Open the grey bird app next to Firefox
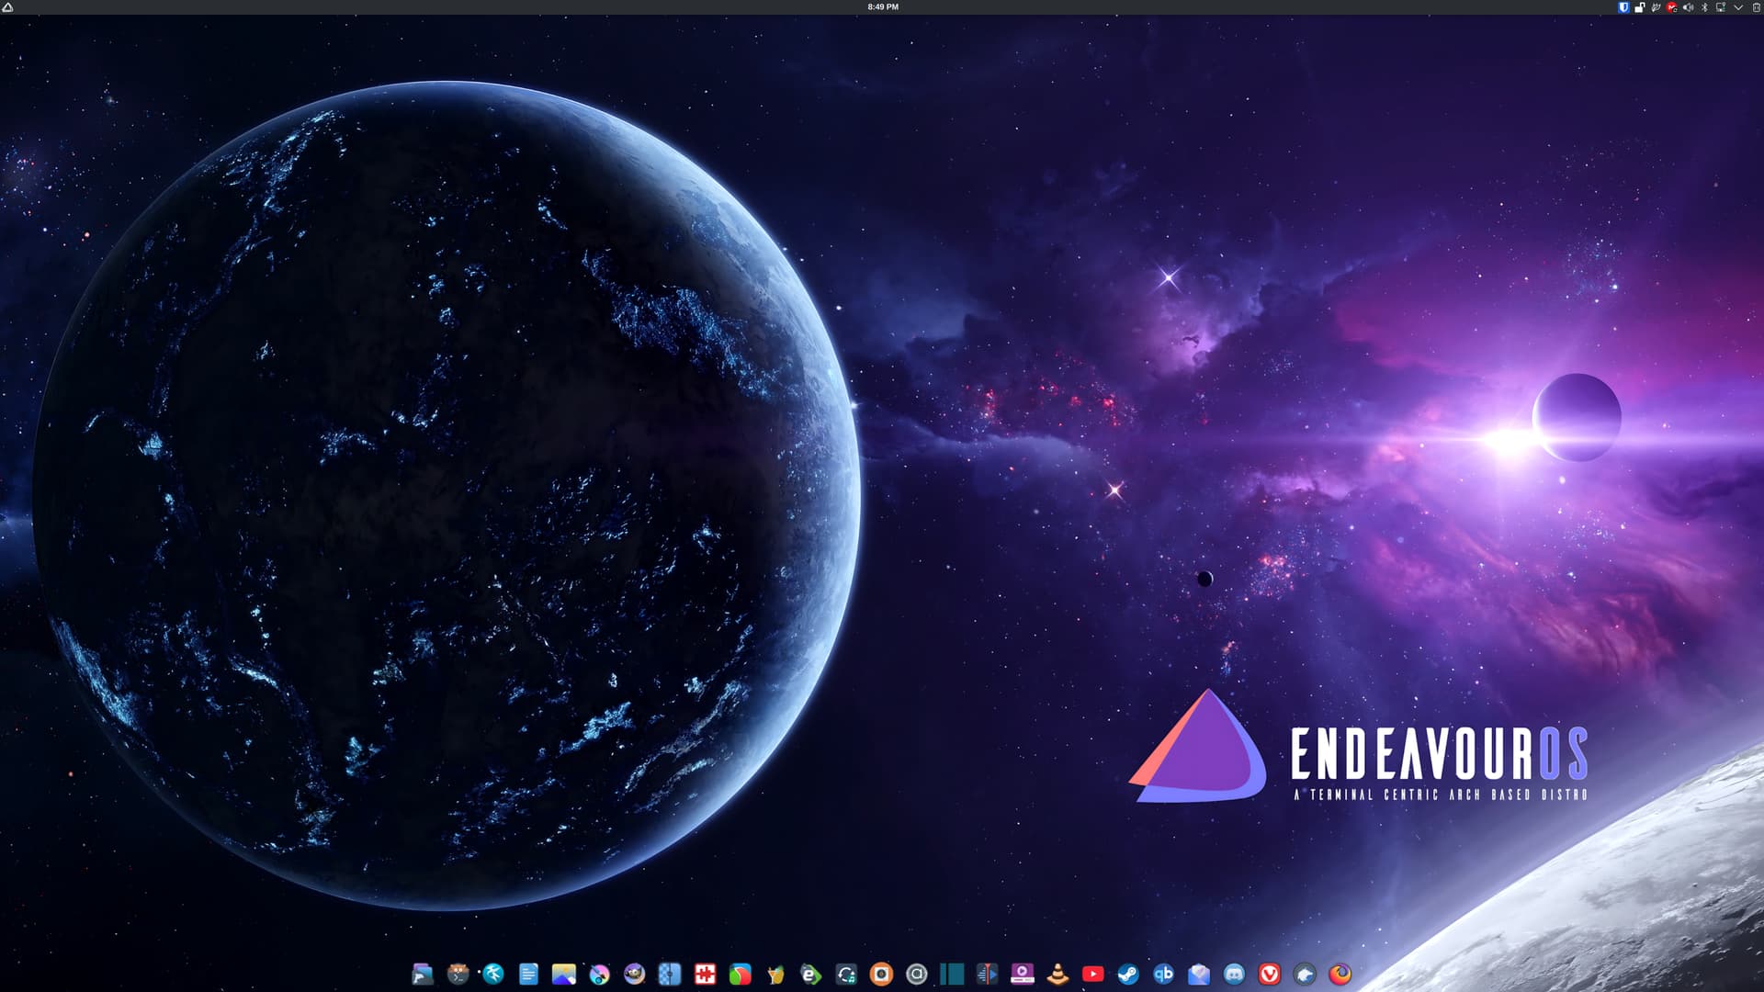The width and height of the screenshot is (1764, 992). 1305,975
